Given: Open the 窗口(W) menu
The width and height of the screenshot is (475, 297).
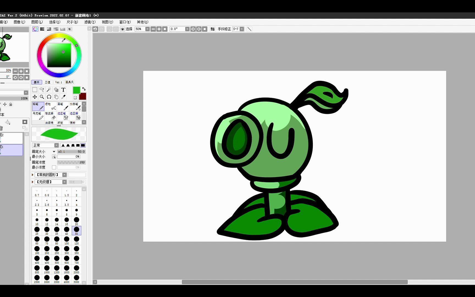Looking at the screenshot, I should (x=125, y=22).
